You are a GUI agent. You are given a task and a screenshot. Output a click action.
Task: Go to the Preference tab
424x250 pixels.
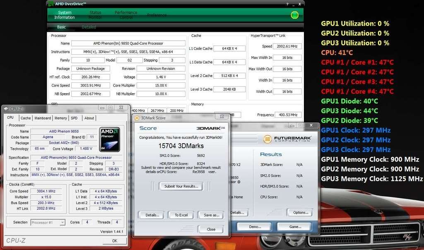click(157, 15)
